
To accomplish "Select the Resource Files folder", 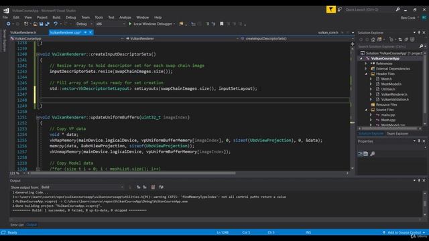I will pos(386,104).
